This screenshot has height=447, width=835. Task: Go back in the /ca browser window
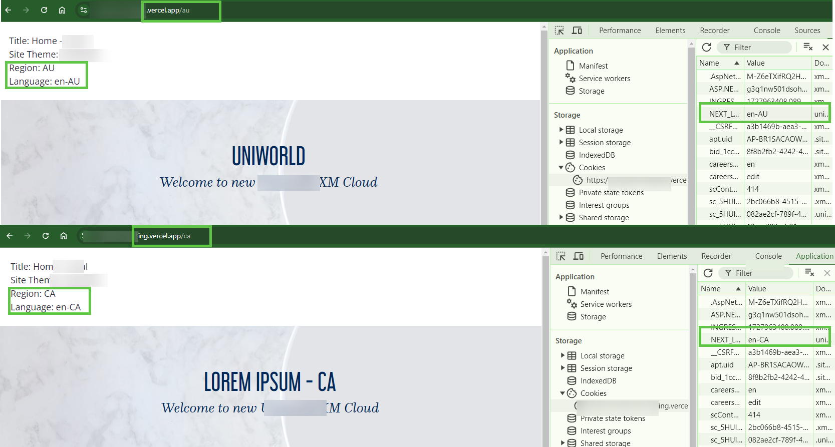coord(10,236)
